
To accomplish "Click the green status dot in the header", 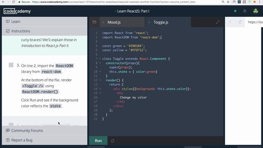I will click(x=235, y=11).
